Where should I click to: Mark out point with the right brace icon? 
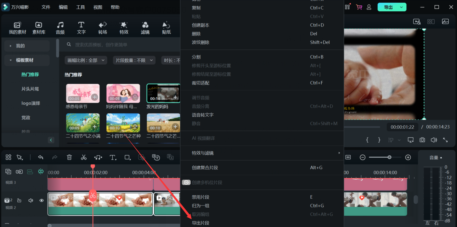click(x=379, y=140)
